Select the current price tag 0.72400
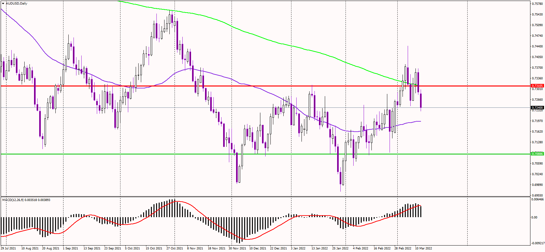 pyautogui.click(x=537, y=107)
